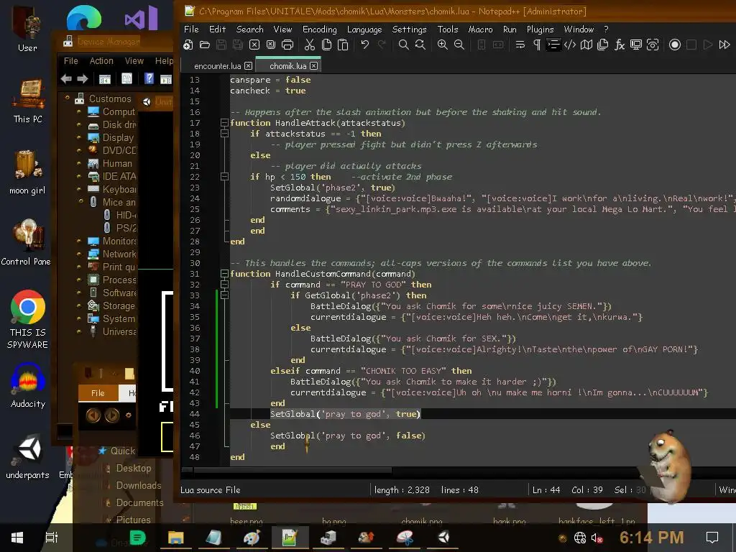Viewport: 736px width, 552px height.
Task: Click the Zoom Out icon
Action: (x=459, y=45)
